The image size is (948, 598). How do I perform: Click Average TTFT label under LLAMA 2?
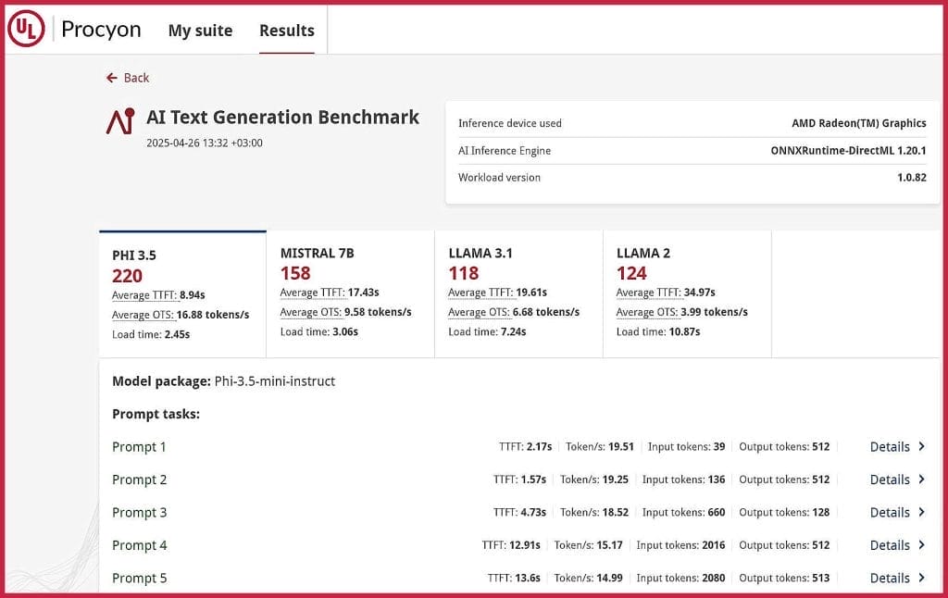pos(649,293)
